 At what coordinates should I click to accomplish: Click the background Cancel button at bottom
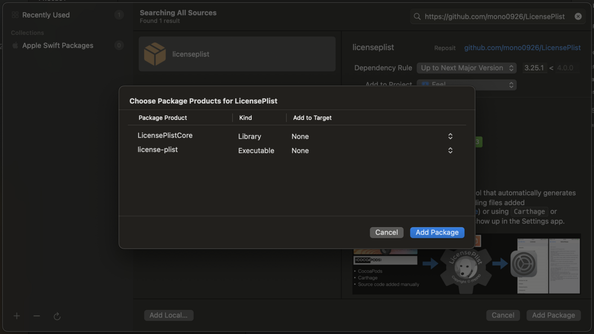[503, 315]
